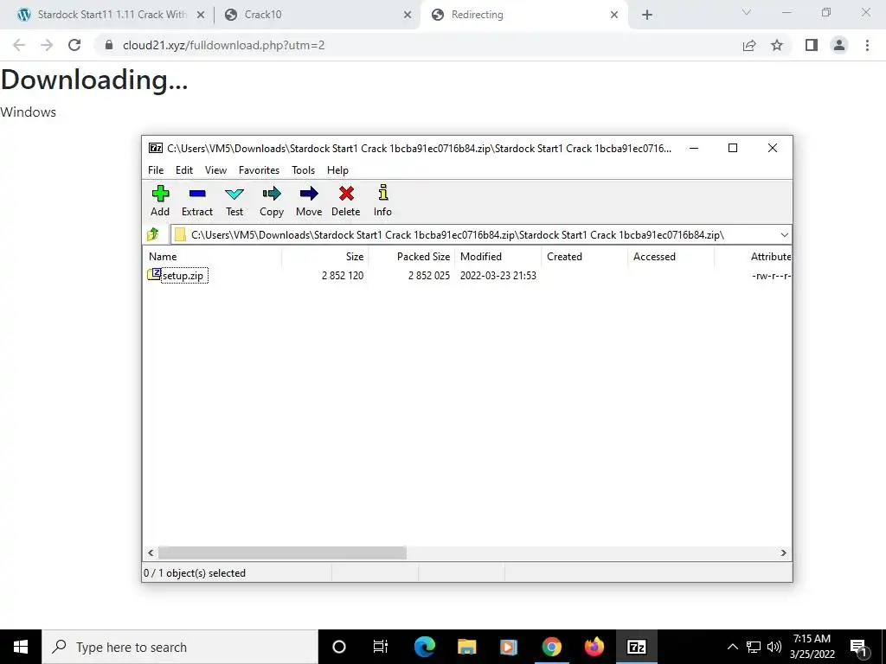Screen dimensions: 886x664
Task: Click the Windows taskbar search box
Action: tap(180, 647)
